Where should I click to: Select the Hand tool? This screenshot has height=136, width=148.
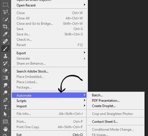(5, 129)
